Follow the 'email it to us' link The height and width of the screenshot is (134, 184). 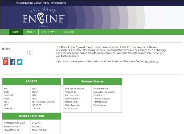coord(151,61)
